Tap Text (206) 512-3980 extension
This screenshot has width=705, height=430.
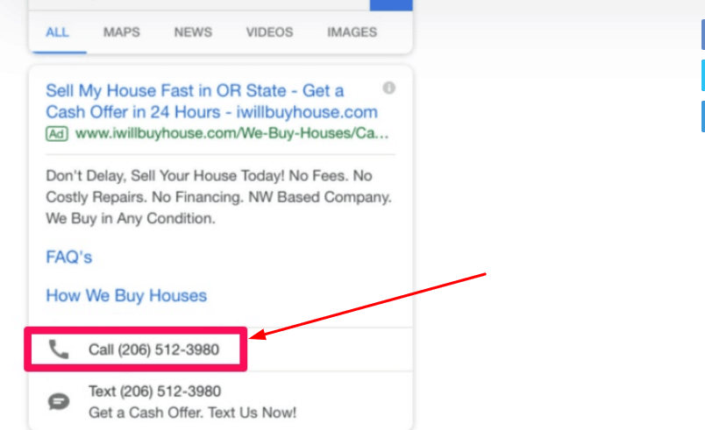tap(154, 391)
